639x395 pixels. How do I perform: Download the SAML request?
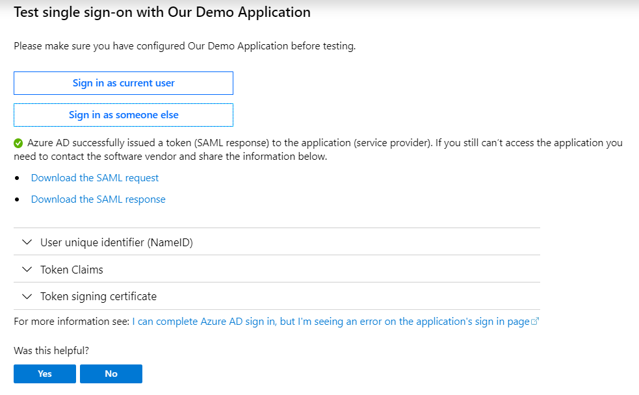point(95,178)
